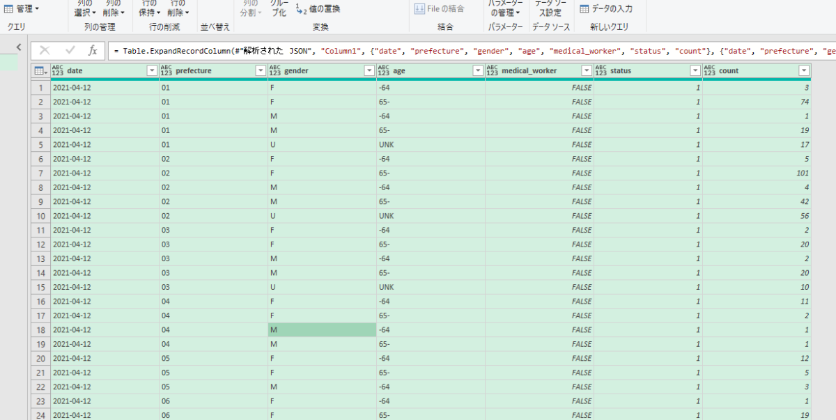Select the date column header

104,71
